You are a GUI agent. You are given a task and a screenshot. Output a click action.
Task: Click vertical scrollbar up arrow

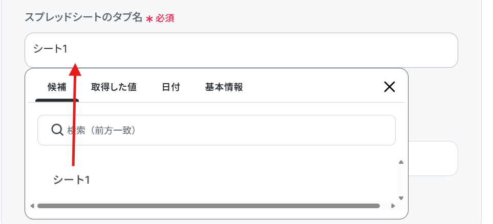point(401,162)
